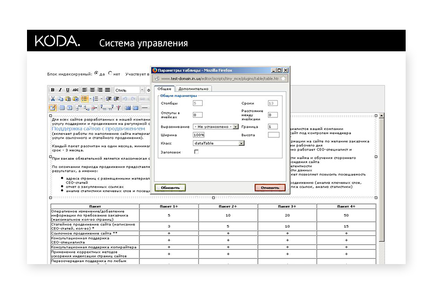
Task: Open table properties edit icon
Action: pyautogui.click(x=53, y=108)
